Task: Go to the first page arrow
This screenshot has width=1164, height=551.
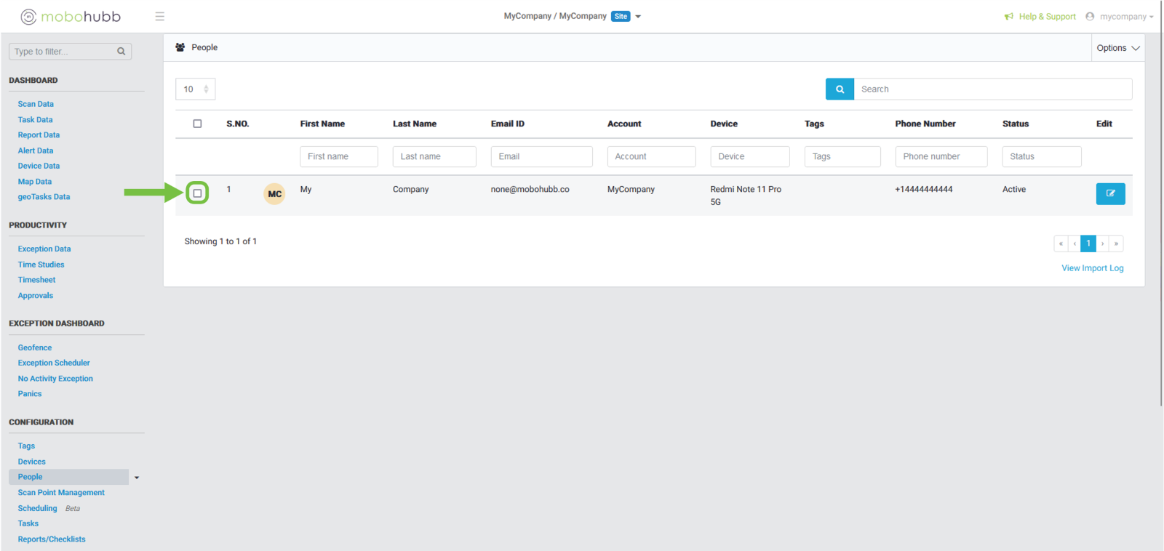Action: [1061, 244]
